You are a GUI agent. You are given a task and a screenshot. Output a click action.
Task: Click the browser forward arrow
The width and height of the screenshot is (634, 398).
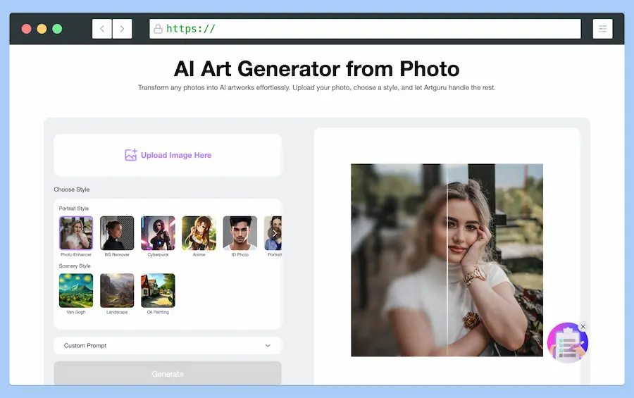(122, 29)
